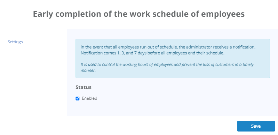Click the line mentioning 1, 3, and 7 days
Screen dimensions: 278x135
[152, 53]
